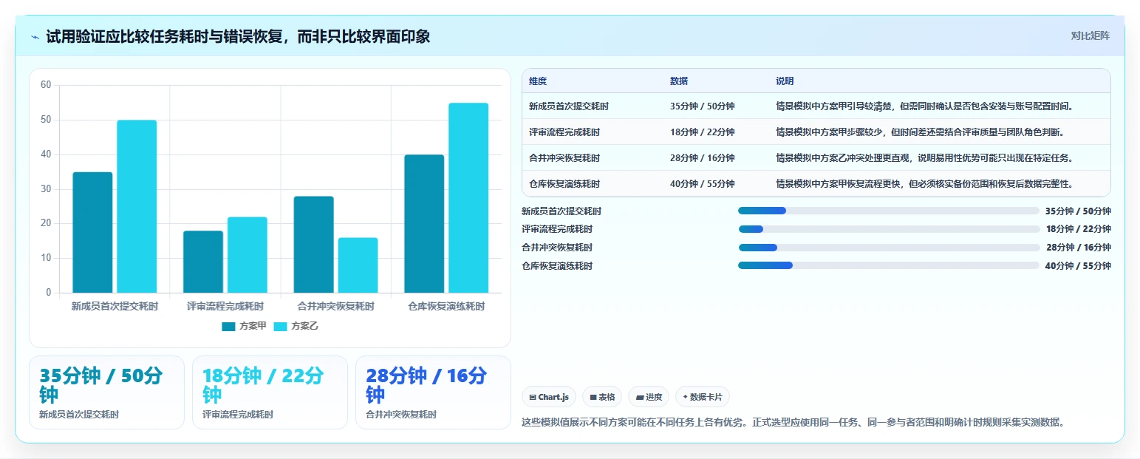Click the 对比矩阵 tag in the header

(x=1090, y=35)
